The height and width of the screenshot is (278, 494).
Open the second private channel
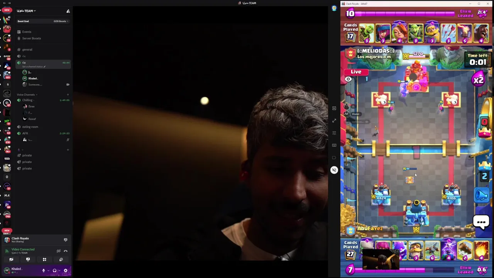[27, 162]
